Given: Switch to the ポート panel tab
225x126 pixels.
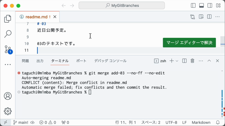Looking at the screenshot, I should click(x=81, y=61).
